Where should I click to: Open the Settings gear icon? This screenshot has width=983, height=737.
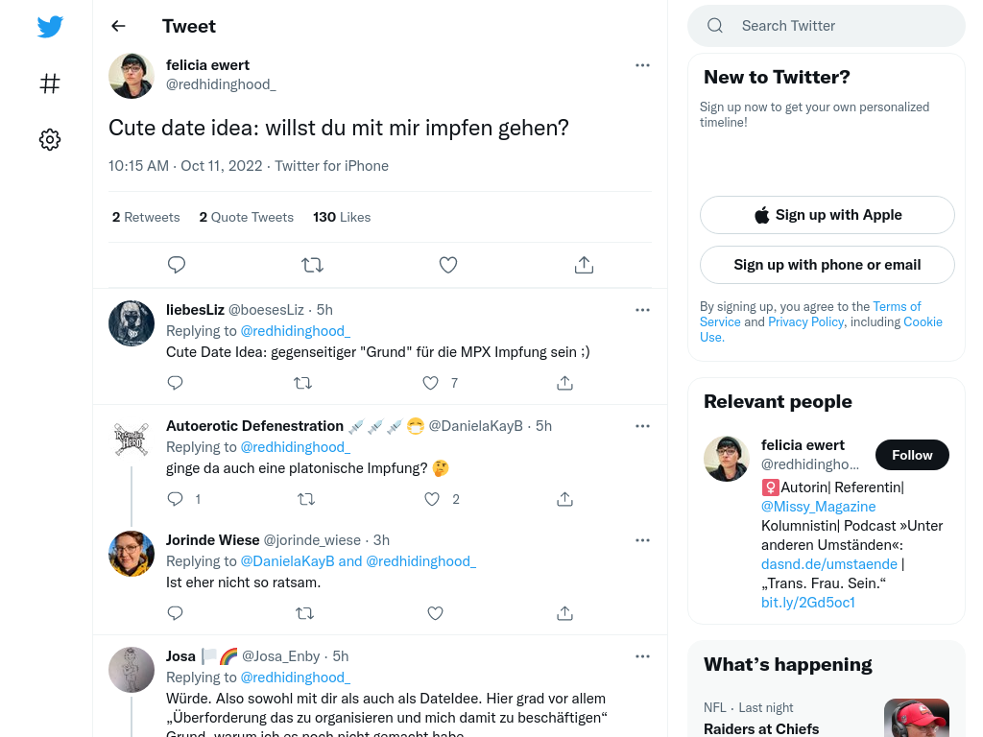pos(50,139)
